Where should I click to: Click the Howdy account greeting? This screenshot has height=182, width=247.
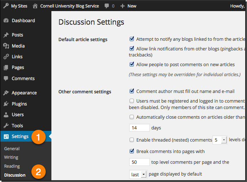coord(237,6)
